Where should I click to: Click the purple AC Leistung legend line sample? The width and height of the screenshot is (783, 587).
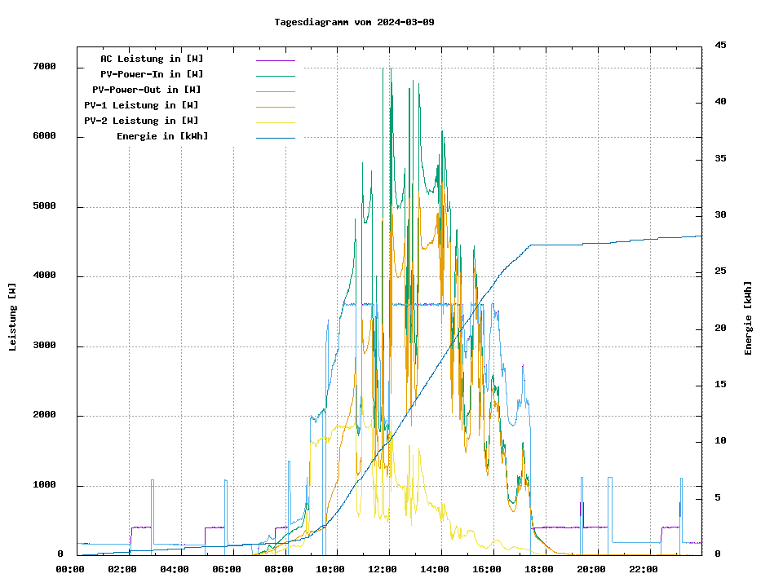275,60
